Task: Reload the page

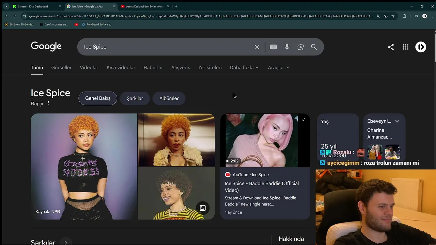Action: click(x=15, y=16)
